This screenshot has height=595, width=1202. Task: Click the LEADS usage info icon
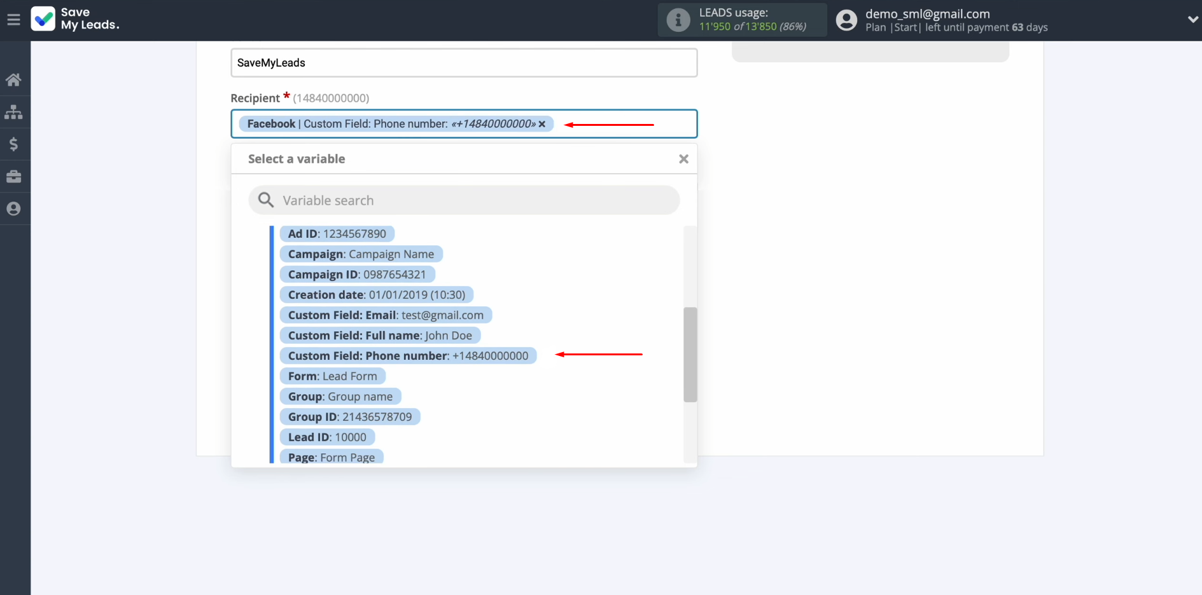[678, 20]
